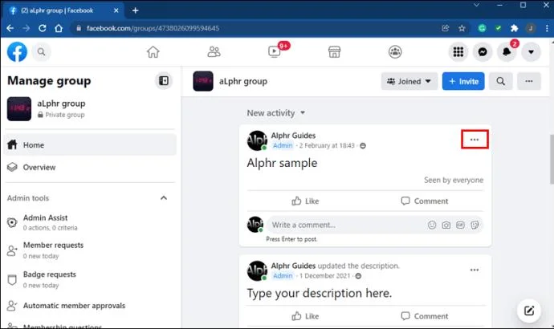Open the Watch video icon
The width and height of the screenshot is (554, 329).
pos(274,52)
